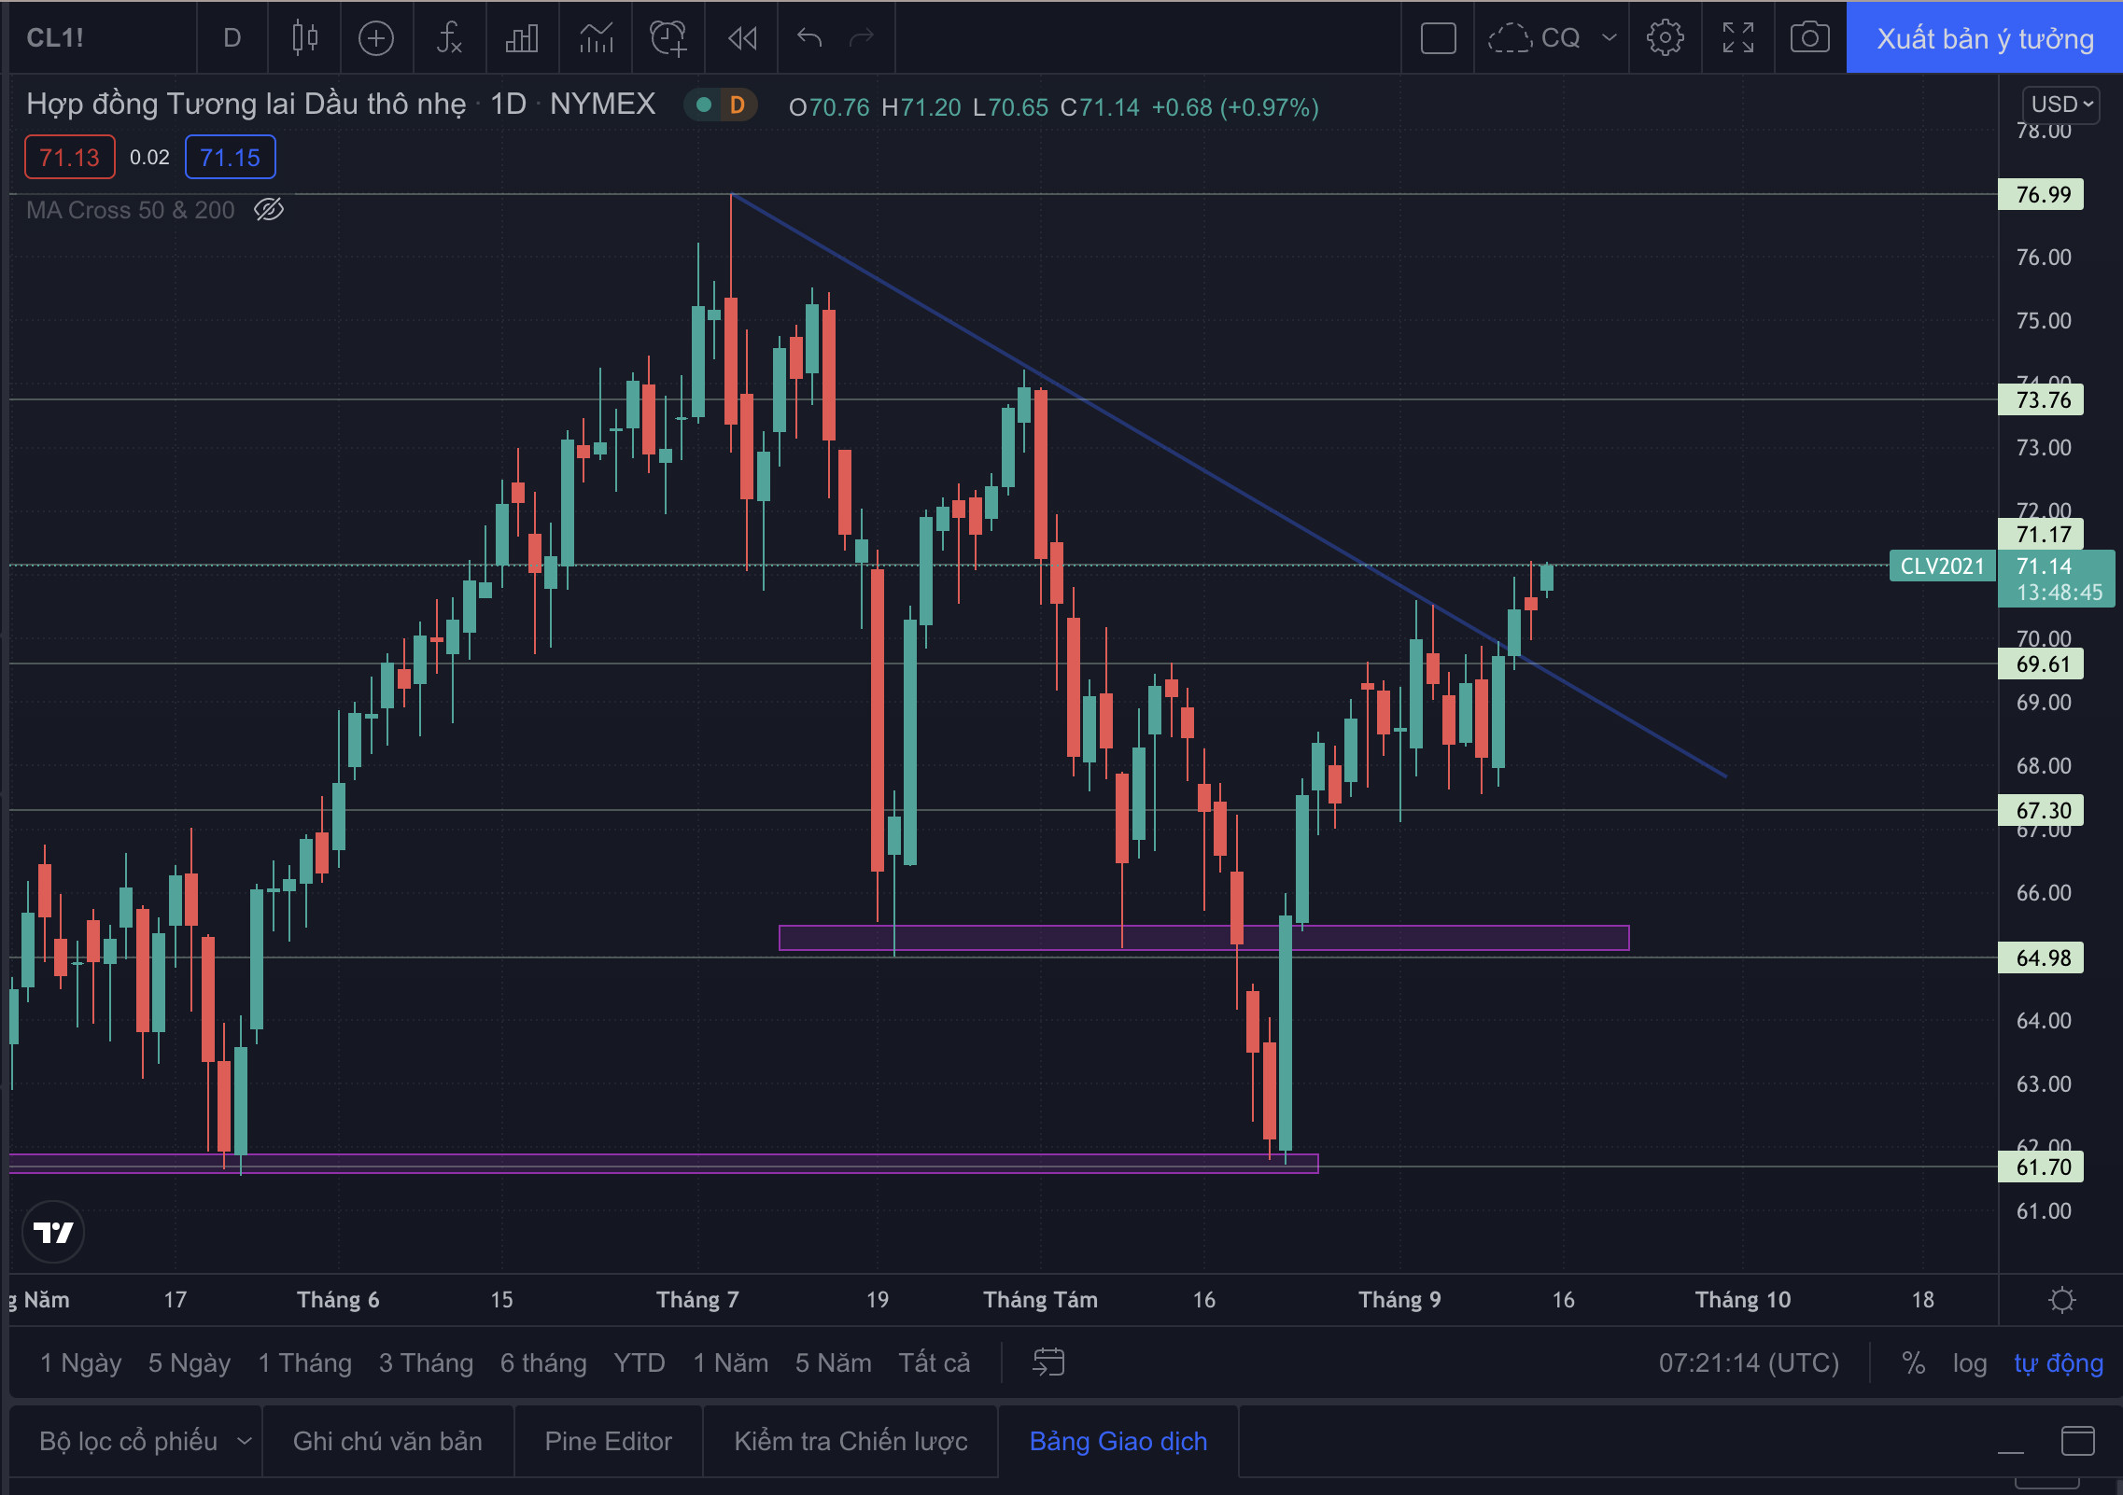Image resolution: width=2123 pixels, height=1495 pixels.
Task: Start bar replay with rewind icon
Action: (742, 38)
